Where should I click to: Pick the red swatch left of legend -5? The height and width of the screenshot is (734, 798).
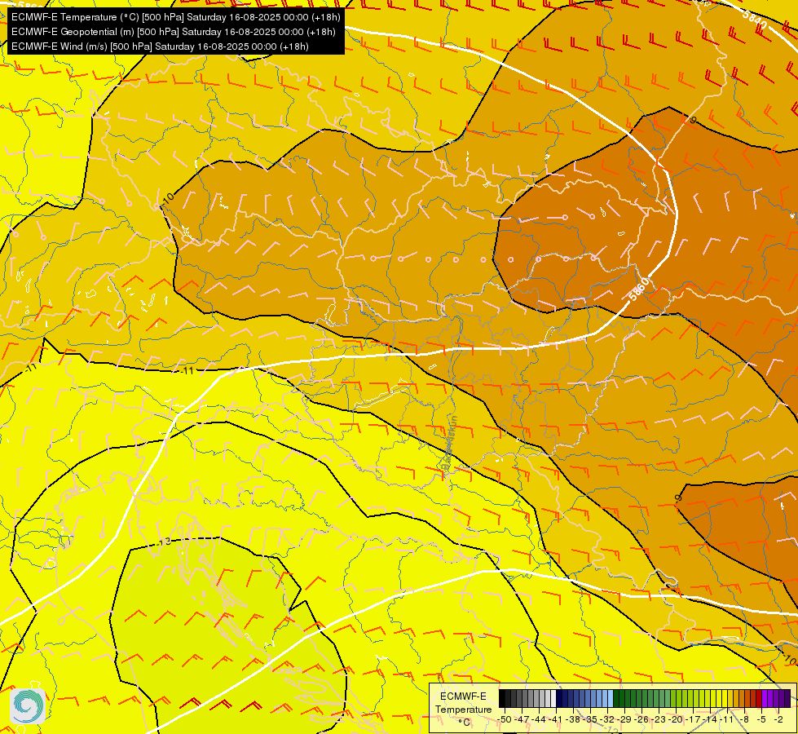pyautogui.click(x=759, y=698)
